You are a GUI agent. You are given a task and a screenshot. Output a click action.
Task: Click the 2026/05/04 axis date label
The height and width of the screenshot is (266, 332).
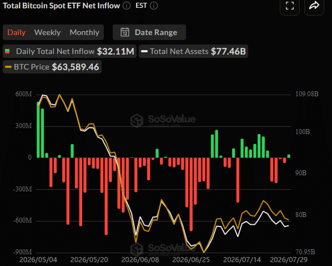point(38,260)
